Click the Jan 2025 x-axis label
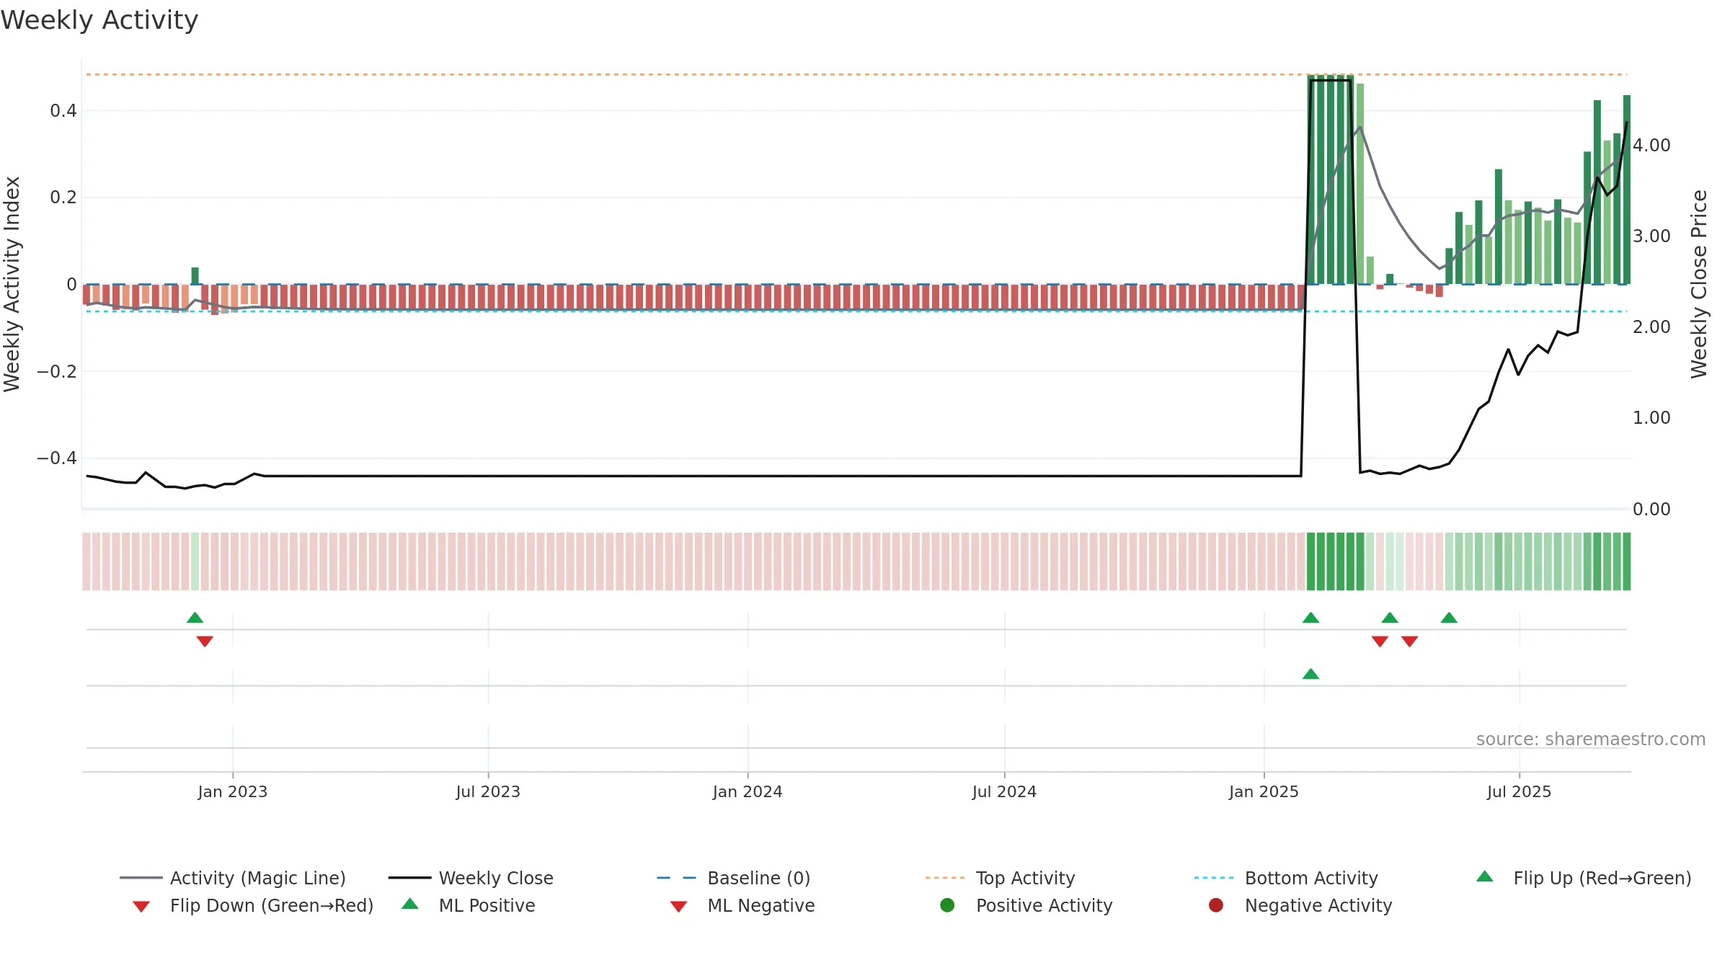Image resolution: width=1730 pixels, height=973 pixels. pyautogui.click(x=1264, y=791)
